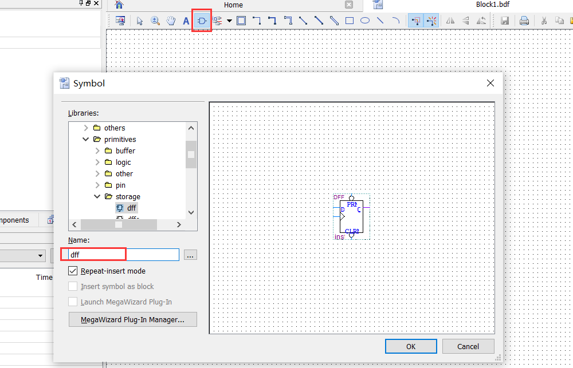
Task: Expand the others library folder
Action: tap(86, 128)
